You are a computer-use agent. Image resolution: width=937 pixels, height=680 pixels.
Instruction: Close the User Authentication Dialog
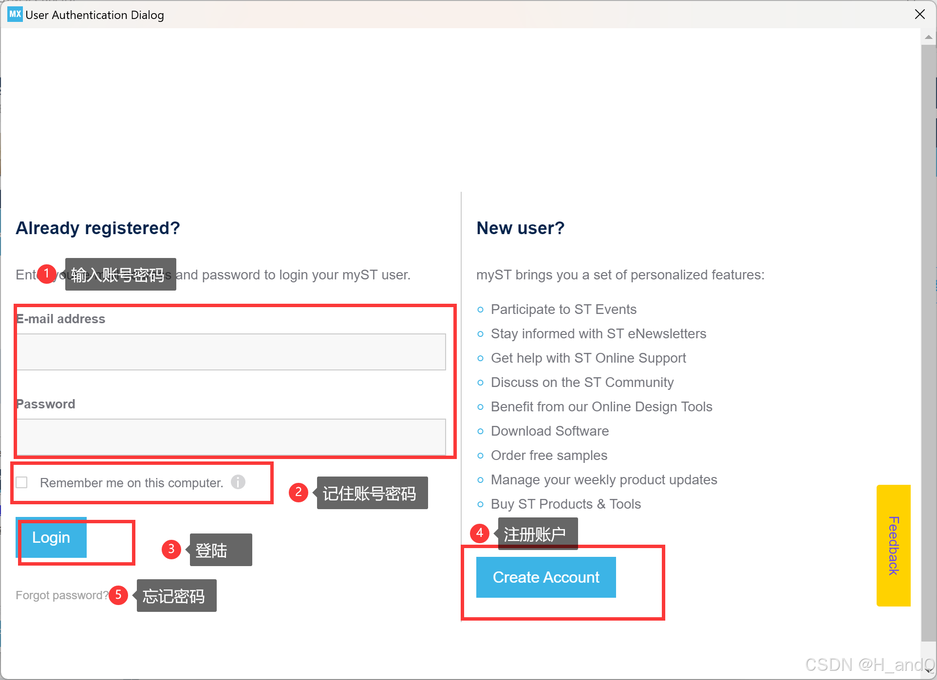[919, 14]
